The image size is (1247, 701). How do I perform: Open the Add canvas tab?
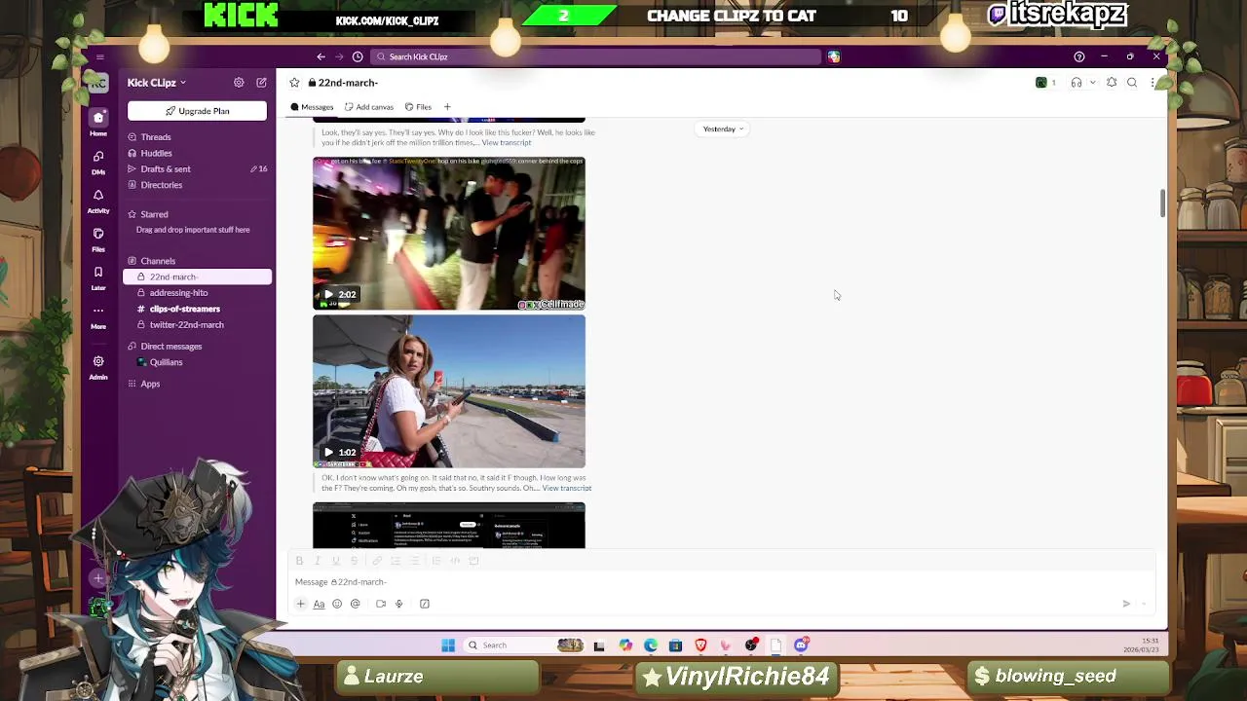[369, 107]
